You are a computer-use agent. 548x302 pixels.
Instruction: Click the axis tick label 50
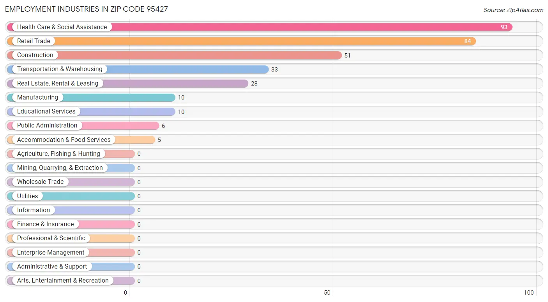pyautogui.click(x=327, y=293)
